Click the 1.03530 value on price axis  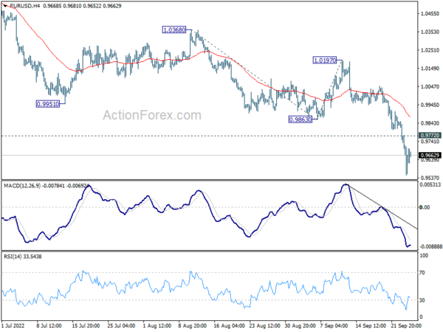click(x=430, y=32)
